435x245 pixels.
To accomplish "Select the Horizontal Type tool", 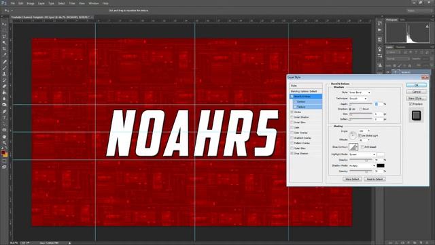I will [4, 118].
